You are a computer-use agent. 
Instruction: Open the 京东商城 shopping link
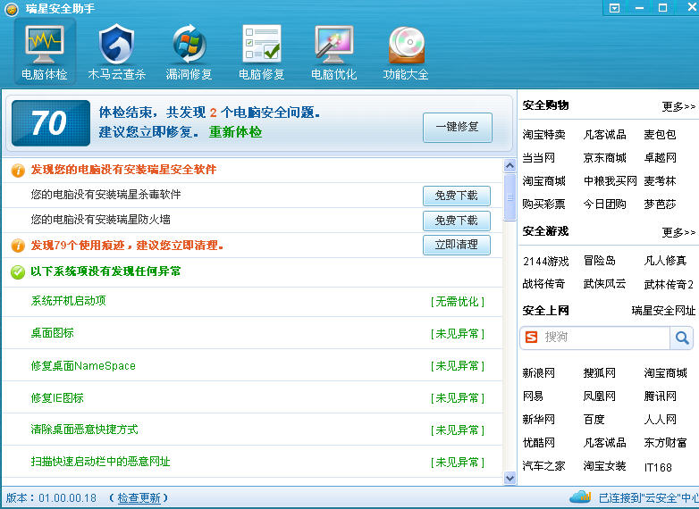click(x=604, y=158)
